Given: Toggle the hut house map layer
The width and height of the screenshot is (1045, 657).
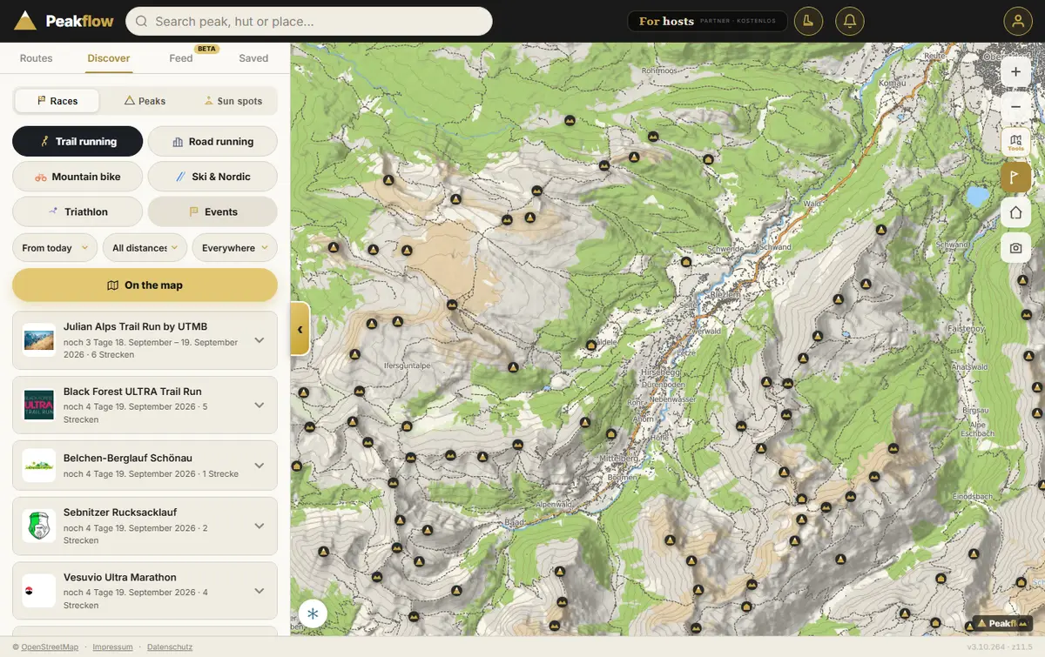Looking at the screenshot, I should tap(1015, 212).
